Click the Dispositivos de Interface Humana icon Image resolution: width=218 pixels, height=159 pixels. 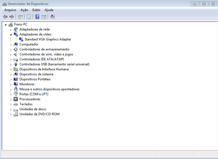(x=16, y=69)
